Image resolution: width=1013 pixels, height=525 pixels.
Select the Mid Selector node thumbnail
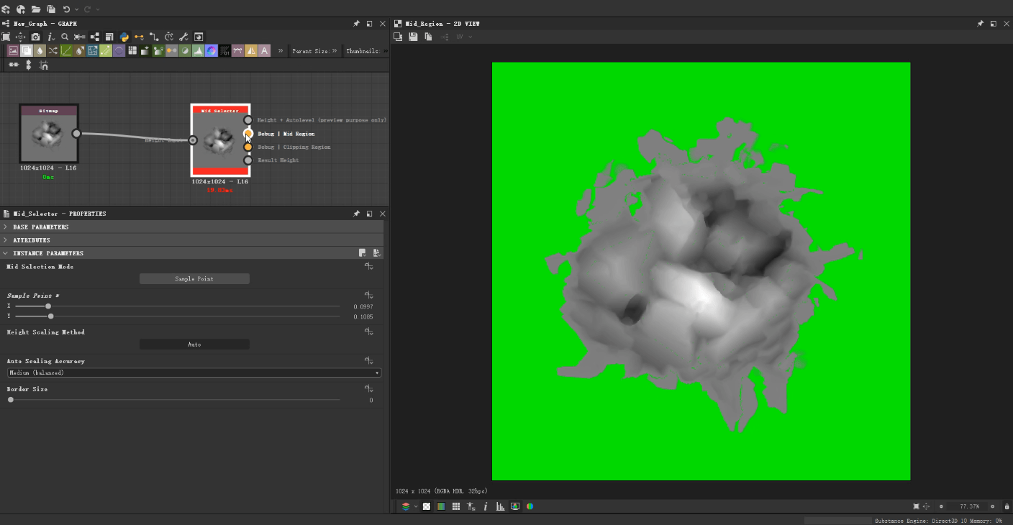tap(220, 140)
